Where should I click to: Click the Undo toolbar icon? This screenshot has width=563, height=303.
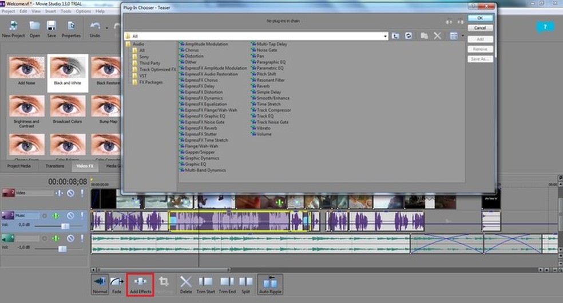point(95,29)
